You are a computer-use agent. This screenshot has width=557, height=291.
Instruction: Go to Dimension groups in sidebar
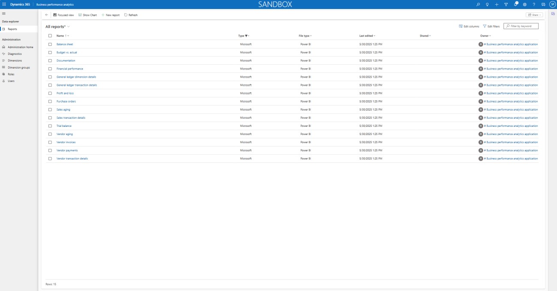(x=18, y=67)
